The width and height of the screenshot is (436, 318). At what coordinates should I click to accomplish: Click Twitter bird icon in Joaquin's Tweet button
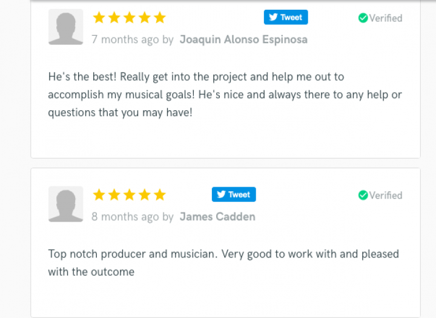tap(273, 17)
